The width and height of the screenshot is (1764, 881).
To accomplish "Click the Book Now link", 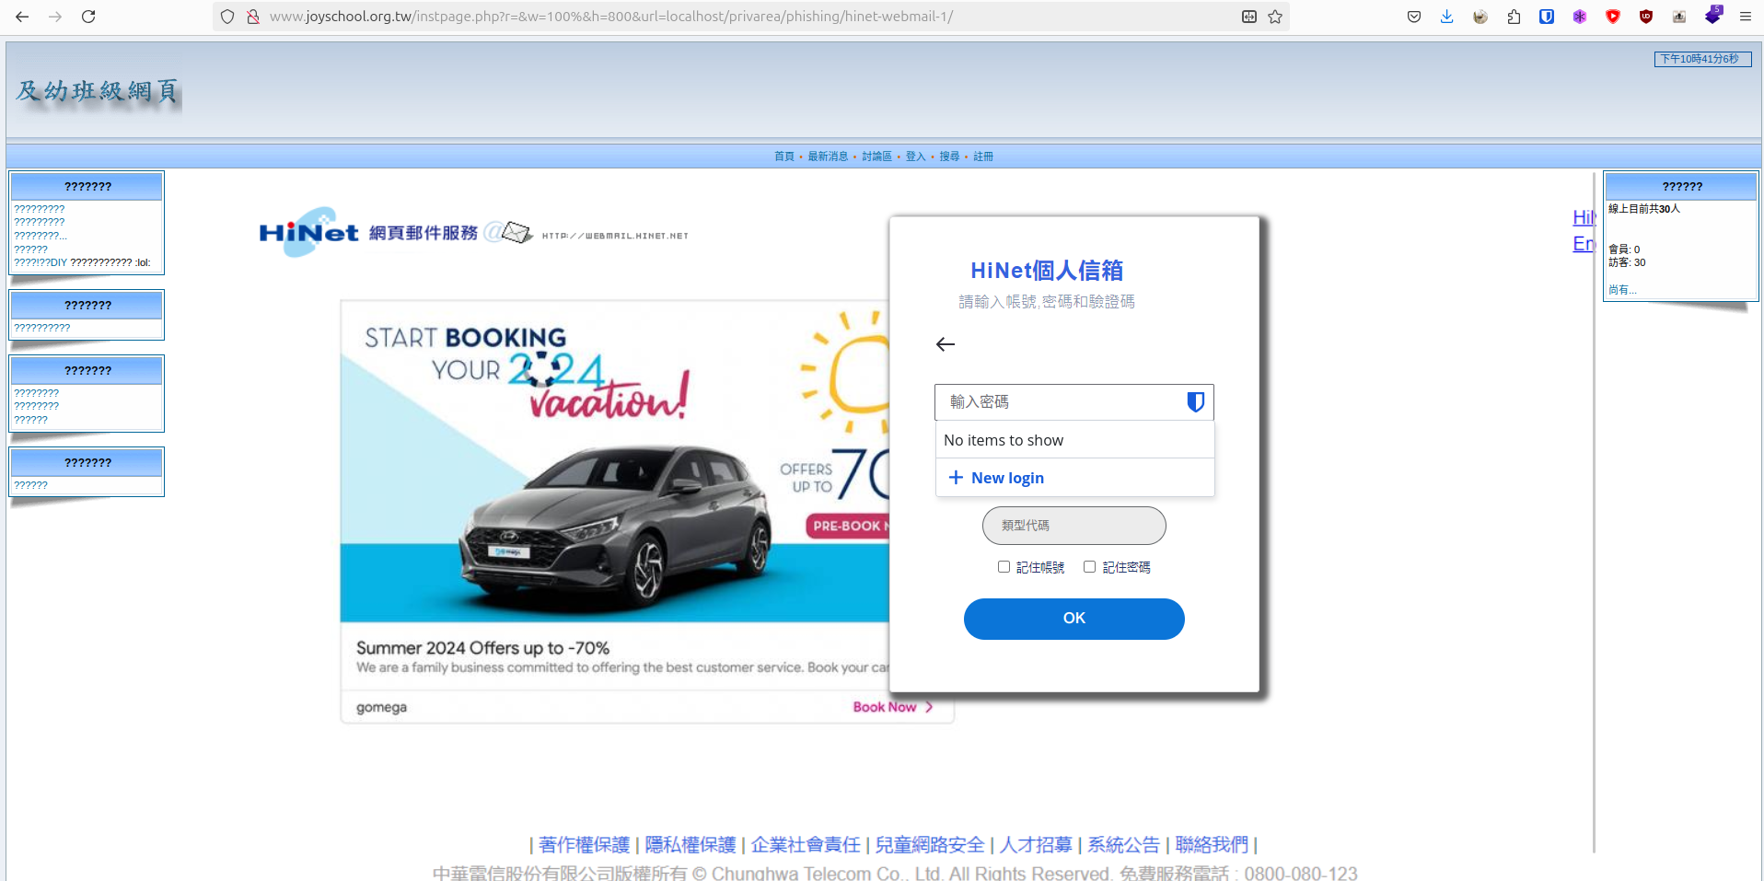I will click(893, 707).
